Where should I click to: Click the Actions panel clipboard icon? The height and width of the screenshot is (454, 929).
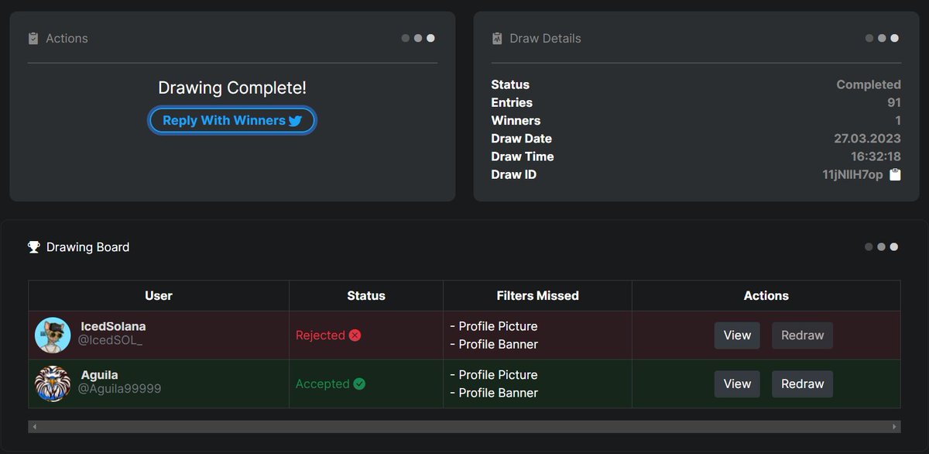[33, 38]
